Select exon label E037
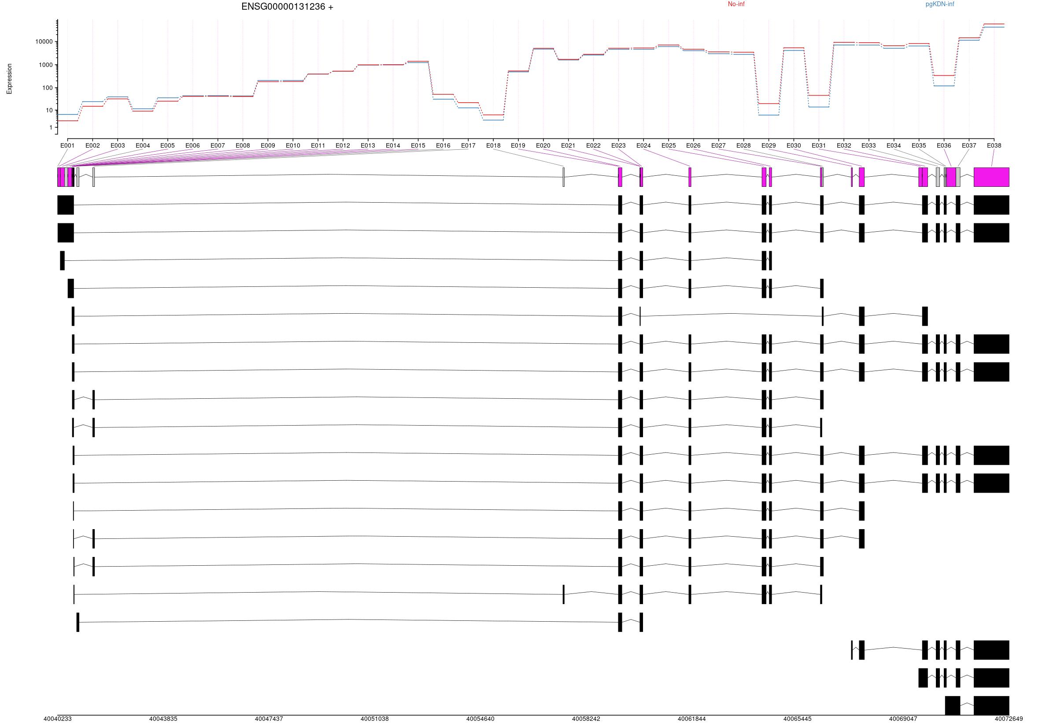 click(968, 146)
